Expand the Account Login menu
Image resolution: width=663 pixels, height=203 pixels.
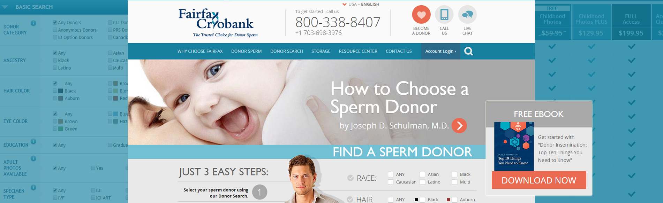tap(440, 51)
